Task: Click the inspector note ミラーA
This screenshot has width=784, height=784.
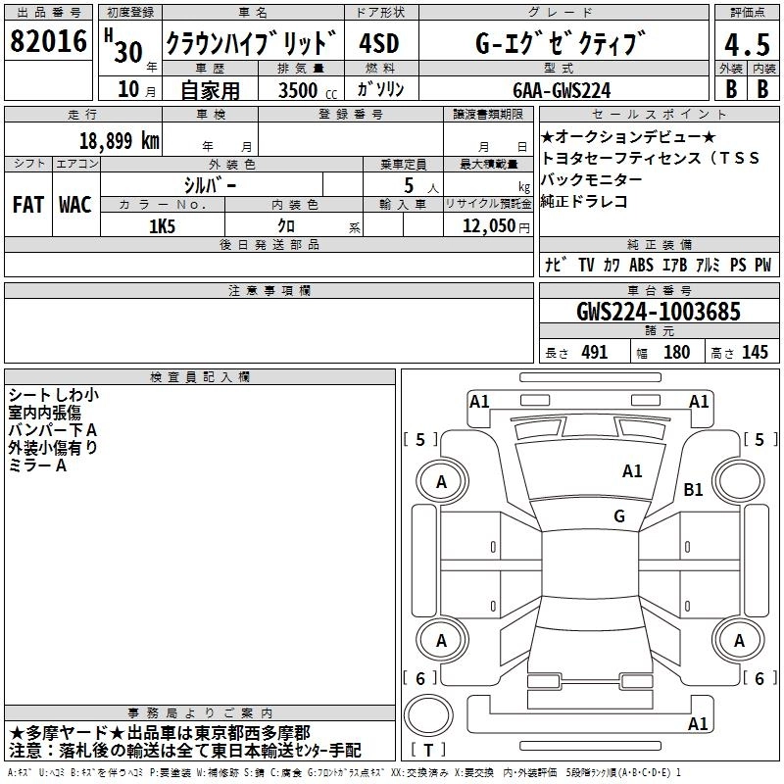Action: point(37,465)
